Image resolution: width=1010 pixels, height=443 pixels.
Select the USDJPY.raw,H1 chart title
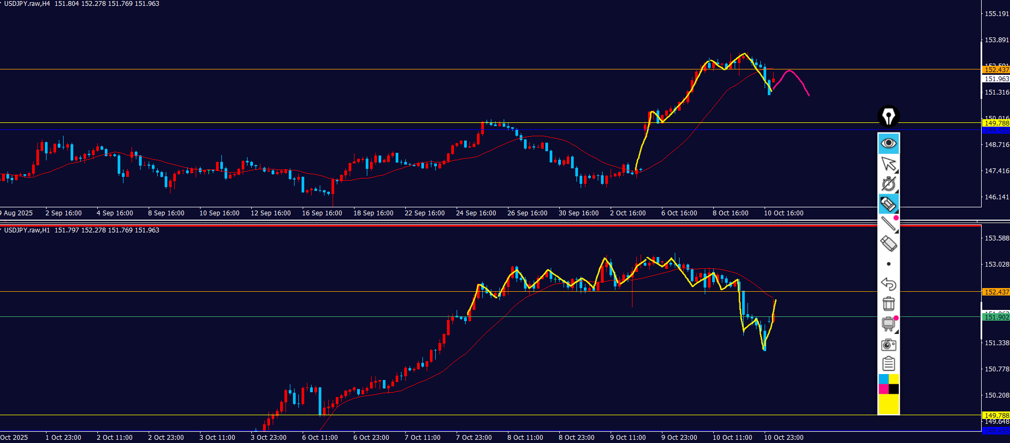[27, 230]
